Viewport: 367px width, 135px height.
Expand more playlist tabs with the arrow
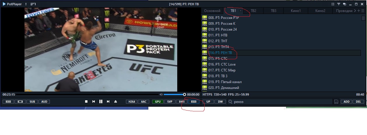355,11
